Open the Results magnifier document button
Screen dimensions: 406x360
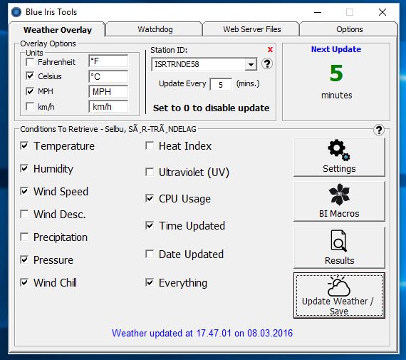tap(339, 247)
